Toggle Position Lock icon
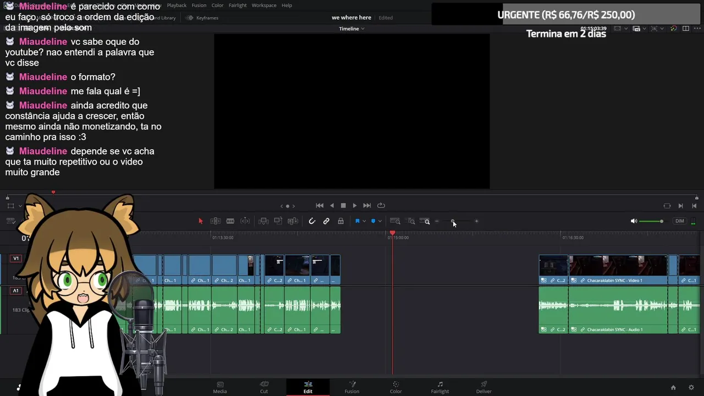Image resolution: width=704 pixels, height=396 pixels. click(341, 221)
